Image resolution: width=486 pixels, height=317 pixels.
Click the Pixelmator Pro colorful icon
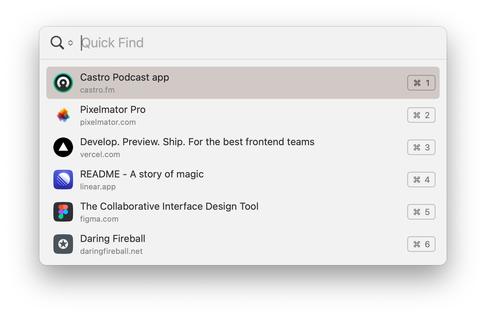pyautogui.click(x=63, y=115)
